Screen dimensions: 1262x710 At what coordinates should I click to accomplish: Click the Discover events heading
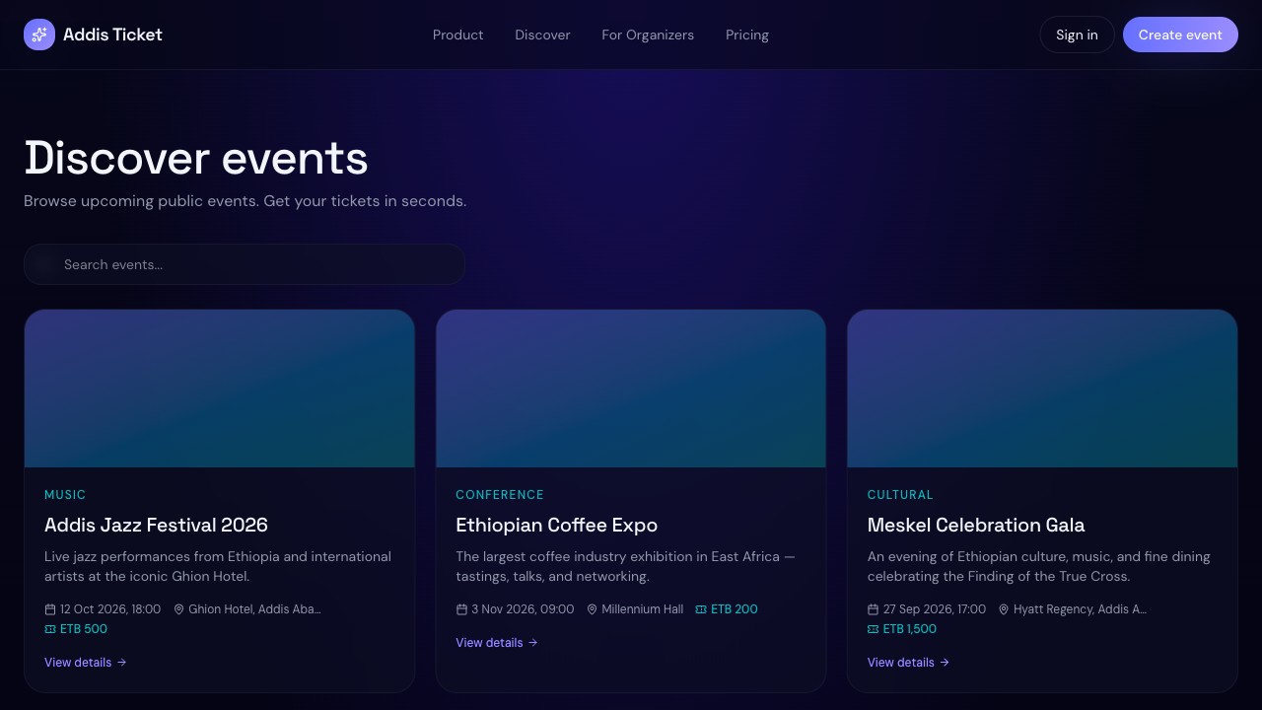pyautogui.click(x=196, y=158)
